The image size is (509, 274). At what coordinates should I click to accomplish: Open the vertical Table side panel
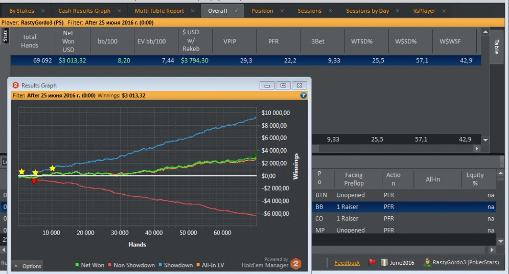(496, 47)
